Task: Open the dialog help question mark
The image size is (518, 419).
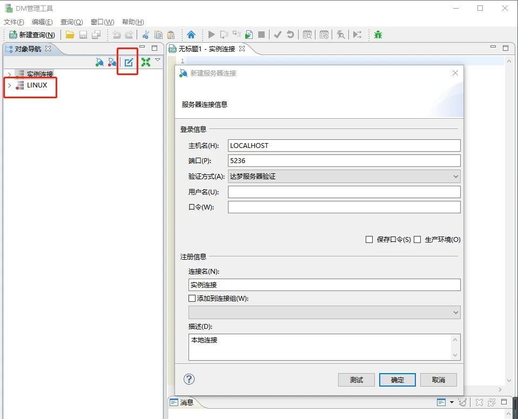Action: pos(189,379)
